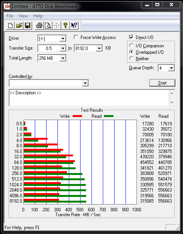The height and width of the screenshot is (234, 183).
Task: Click the Start benchmark button
Action: [x=162, y=83]
